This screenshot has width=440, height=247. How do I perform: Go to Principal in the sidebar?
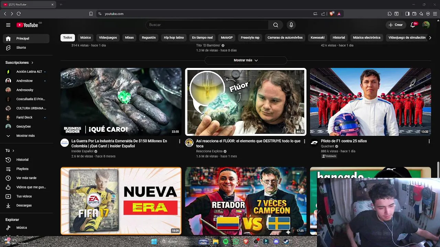[26, 38]
